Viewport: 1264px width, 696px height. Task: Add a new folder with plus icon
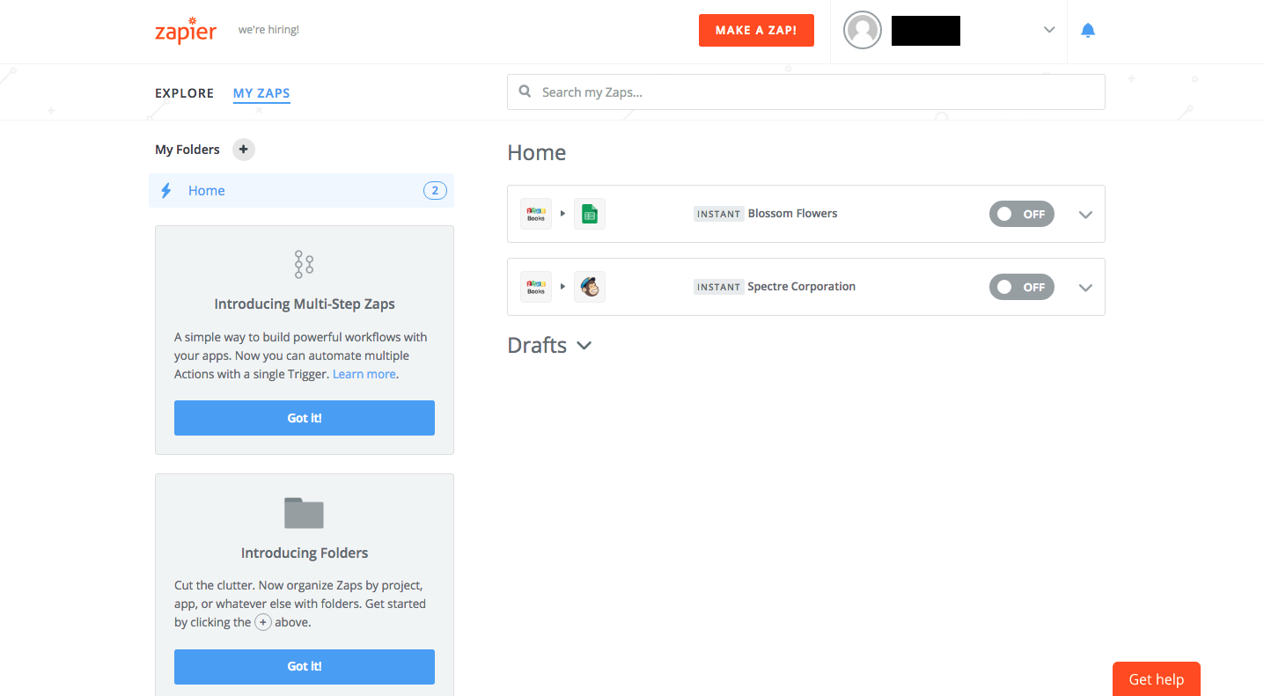[x=244, y=150]
